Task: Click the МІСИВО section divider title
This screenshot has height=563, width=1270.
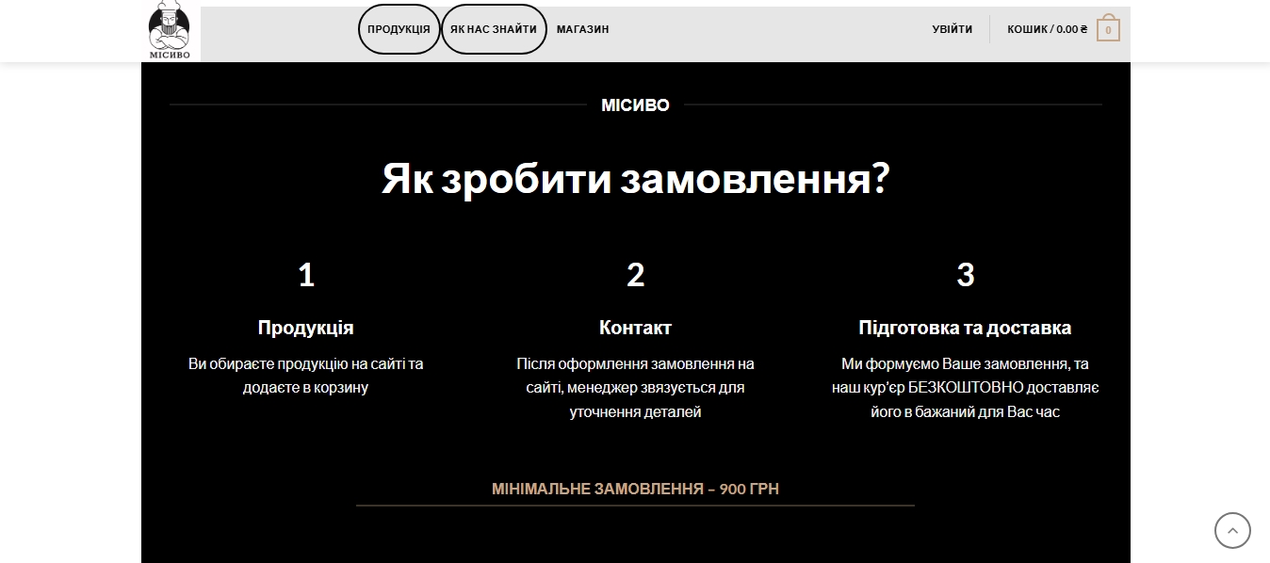Action: (635, 105)
